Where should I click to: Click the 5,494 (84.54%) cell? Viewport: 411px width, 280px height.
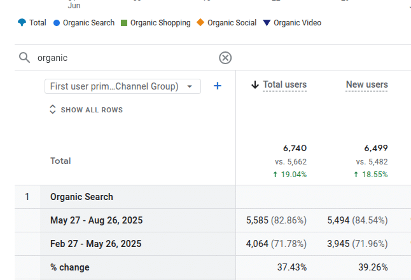click(358, 220)
